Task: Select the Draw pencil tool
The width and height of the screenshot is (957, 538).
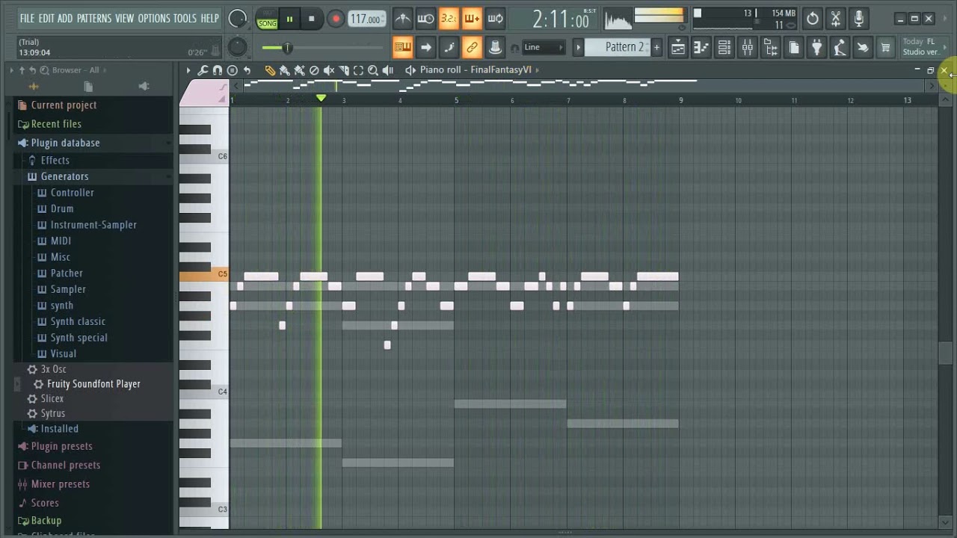Action: [270, 70]
